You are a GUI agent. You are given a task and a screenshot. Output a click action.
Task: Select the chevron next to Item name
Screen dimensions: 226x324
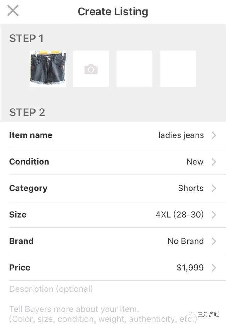pyautogui.click(x=215, y=135)
